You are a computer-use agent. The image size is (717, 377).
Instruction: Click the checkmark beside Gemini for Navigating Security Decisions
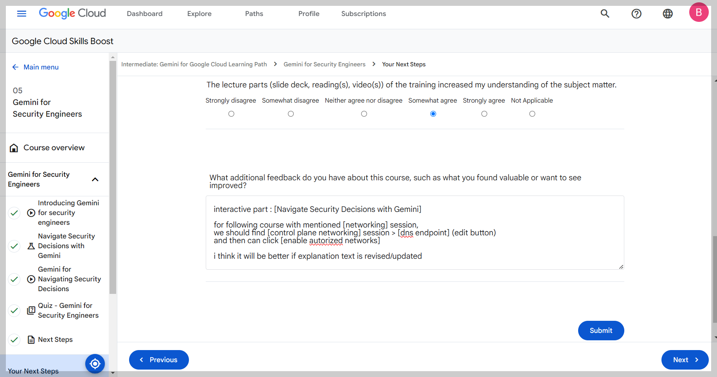pos(14,279)
